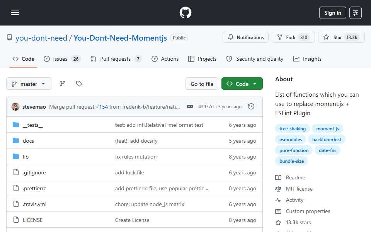Click folder icon of __tests__ row
Image resolution: width=371 pixels, height=232 pixels.
16,125
